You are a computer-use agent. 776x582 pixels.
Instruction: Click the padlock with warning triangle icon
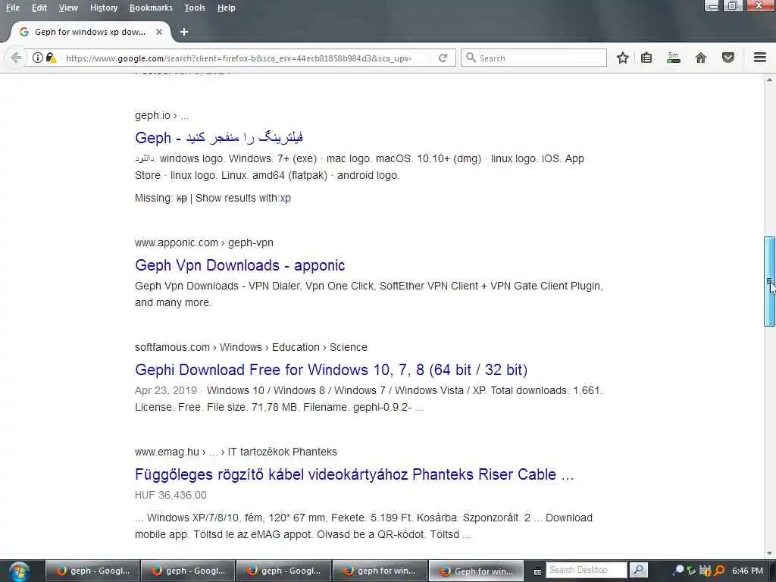(x=51, y=58)
